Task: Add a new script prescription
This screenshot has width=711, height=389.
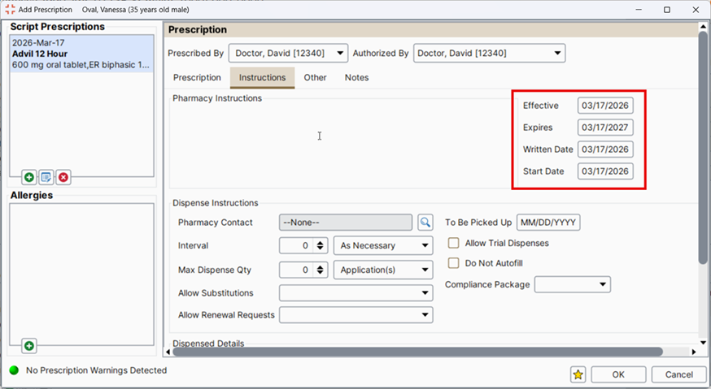Action: (29, 177)
